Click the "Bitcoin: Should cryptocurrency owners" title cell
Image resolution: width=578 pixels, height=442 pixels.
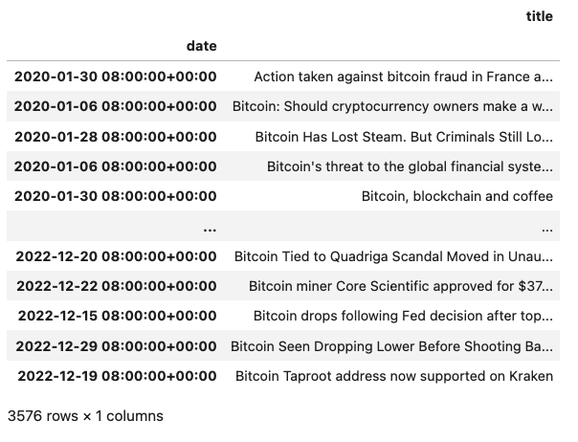tap(392, 106)
